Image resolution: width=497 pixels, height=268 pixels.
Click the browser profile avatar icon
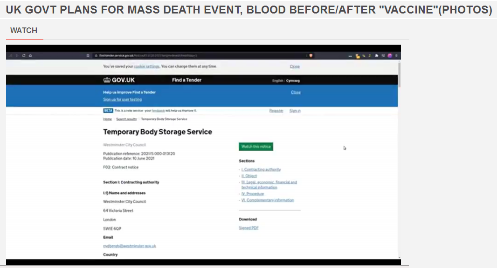[x=390, y=55]
